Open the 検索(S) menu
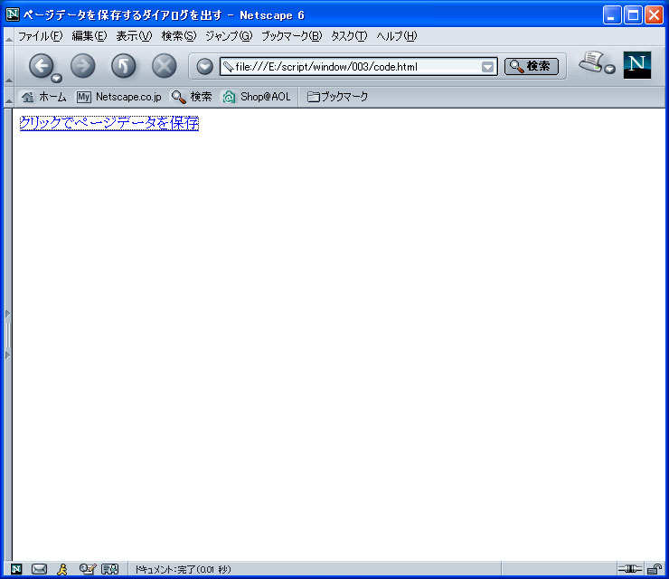Image resolution: width=669 pixels, height=579 pixels. click(179, 36)
